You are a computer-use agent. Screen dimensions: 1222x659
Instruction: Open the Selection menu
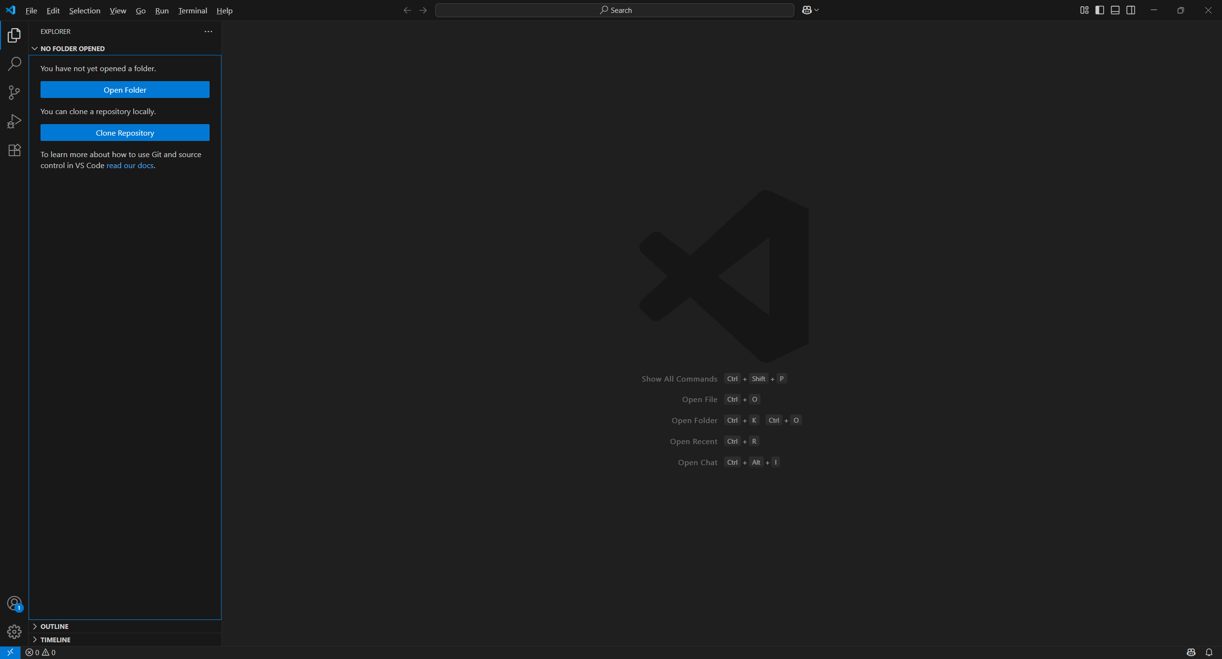[84, 11]
